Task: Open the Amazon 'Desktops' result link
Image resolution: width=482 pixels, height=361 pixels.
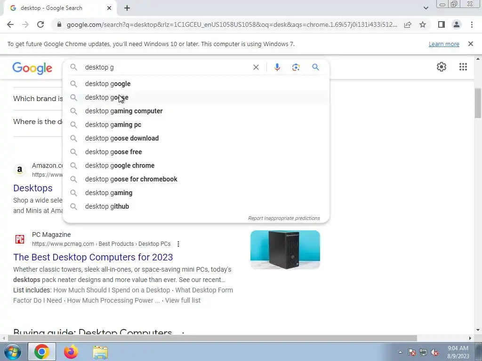Action: coord(32,188)
